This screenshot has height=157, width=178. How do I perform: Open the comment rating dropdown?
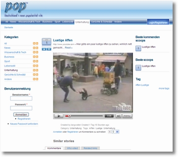(x=115, y=132)
